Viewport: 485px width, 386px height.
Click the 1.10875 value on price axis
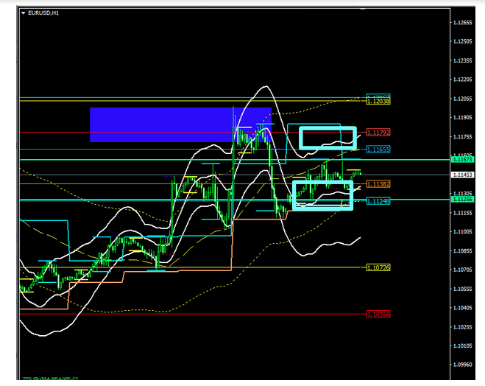tap(464, 250)
